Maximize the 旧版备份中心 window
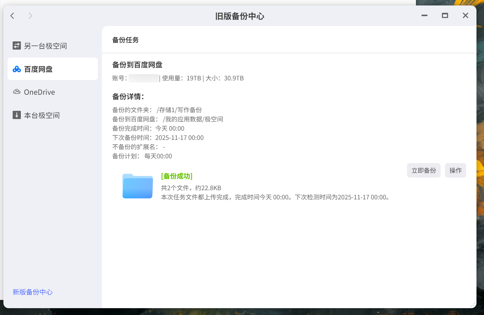 click(x=445, y=15)
